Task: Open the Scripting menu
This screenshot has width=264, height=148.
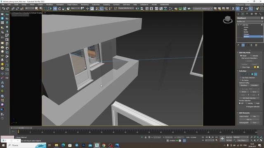Action: coord(106,5)
